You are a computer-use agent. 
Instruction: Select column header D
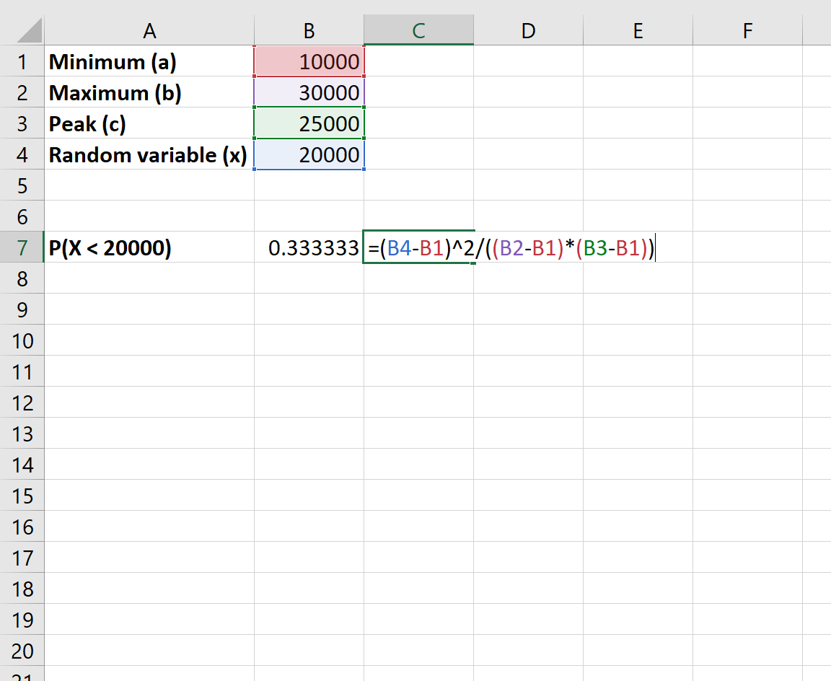click(527, 29)
